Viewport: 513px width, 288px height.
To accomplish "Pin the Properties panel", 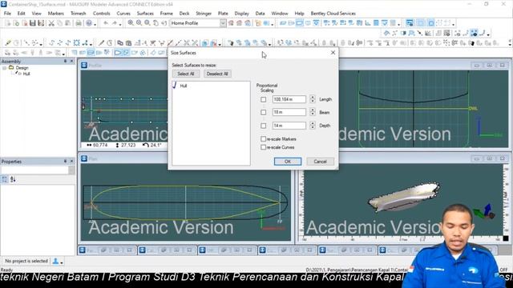I will pos(65,162).
